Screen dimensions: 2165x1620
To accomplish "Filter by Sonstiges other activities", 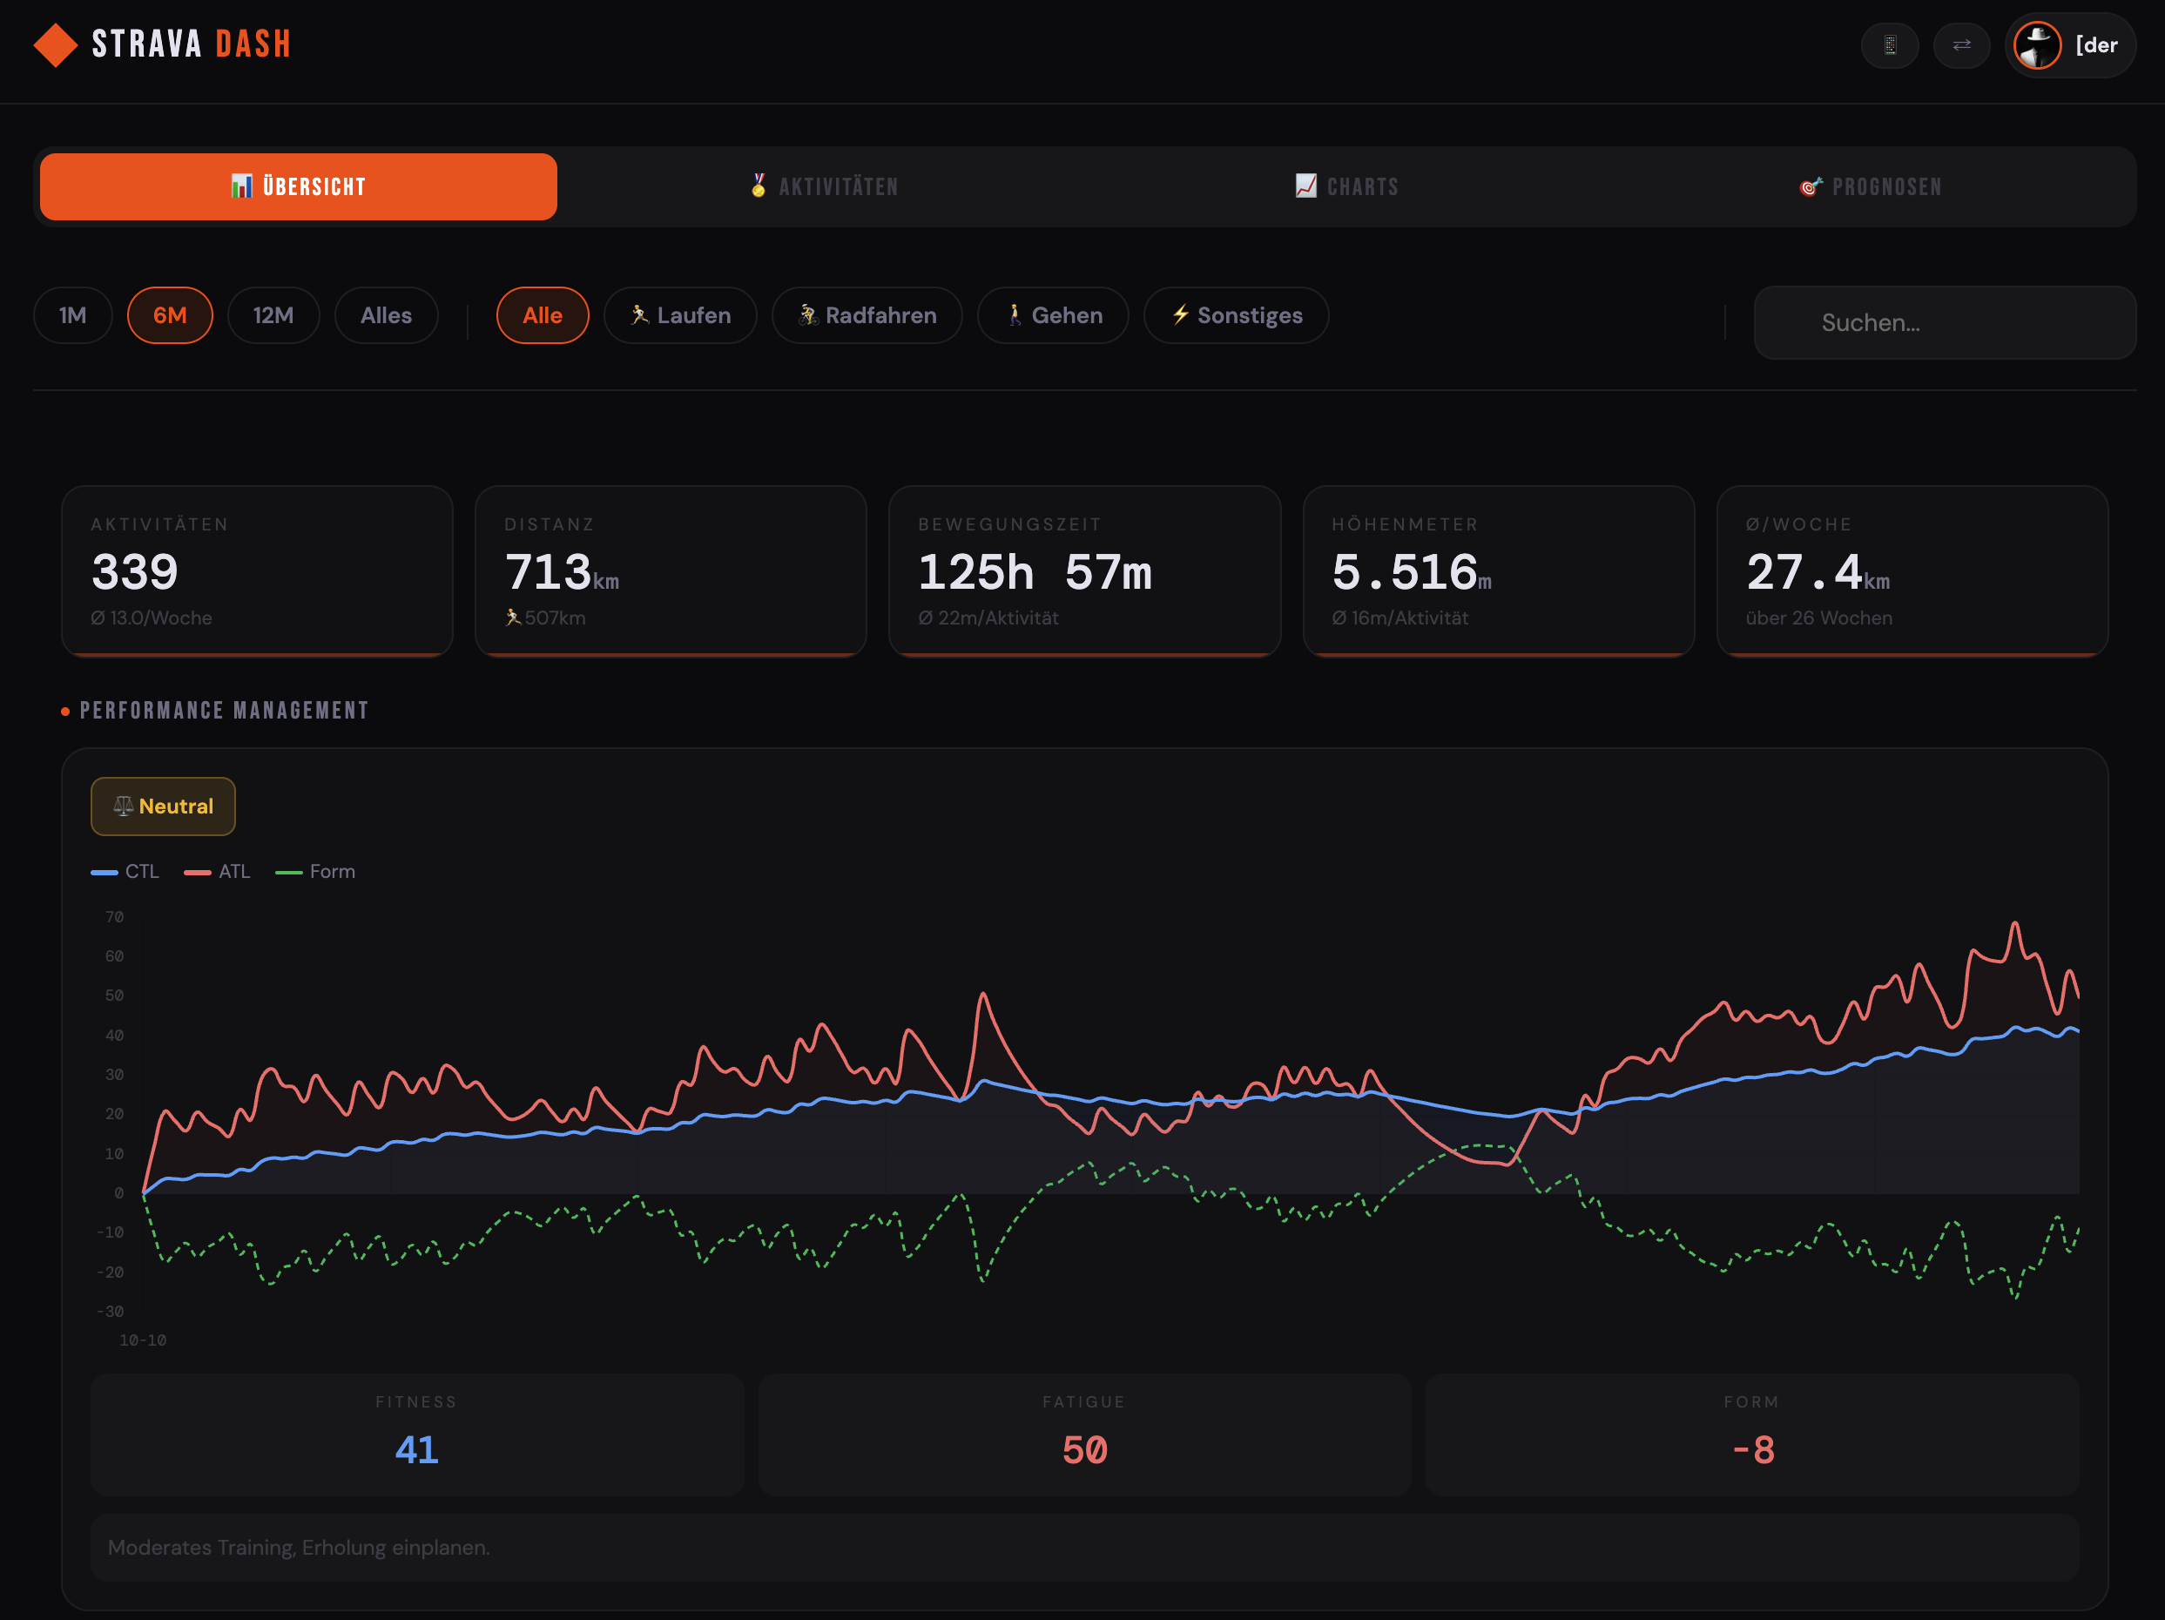I will click(x=1235, y=315).
